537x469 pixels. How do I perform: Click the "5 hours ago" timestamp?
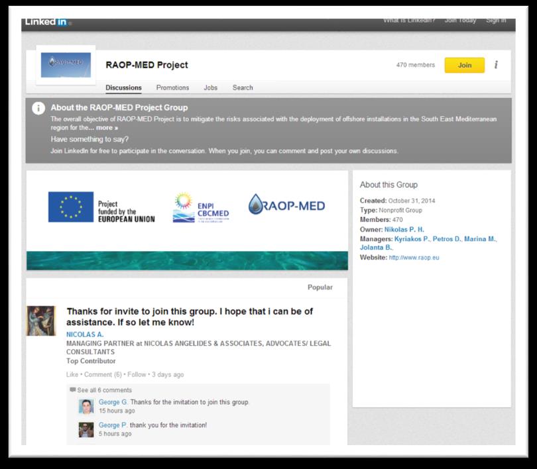tap(115, 434)
